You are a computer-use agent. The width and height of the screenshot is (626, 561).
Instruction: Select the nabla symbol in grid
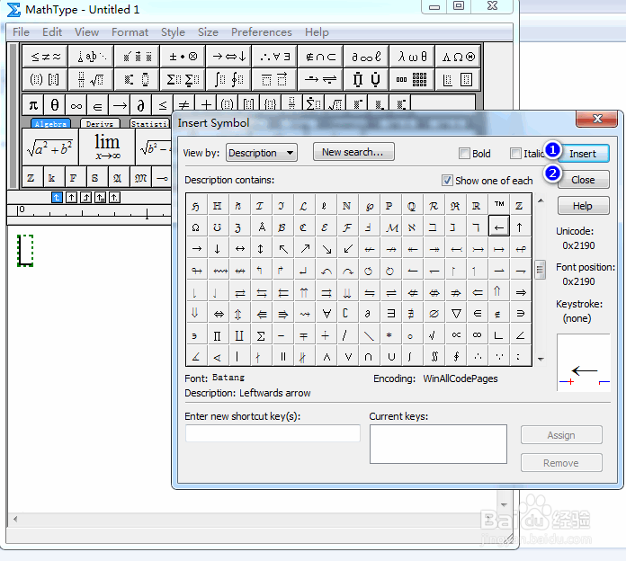click(x=455, y=313)
